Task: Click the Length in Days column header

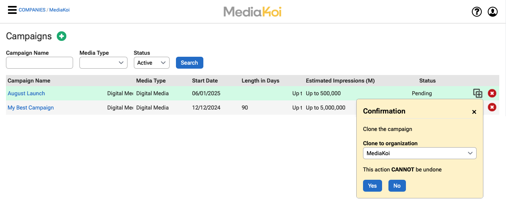Action: (261, 81)
